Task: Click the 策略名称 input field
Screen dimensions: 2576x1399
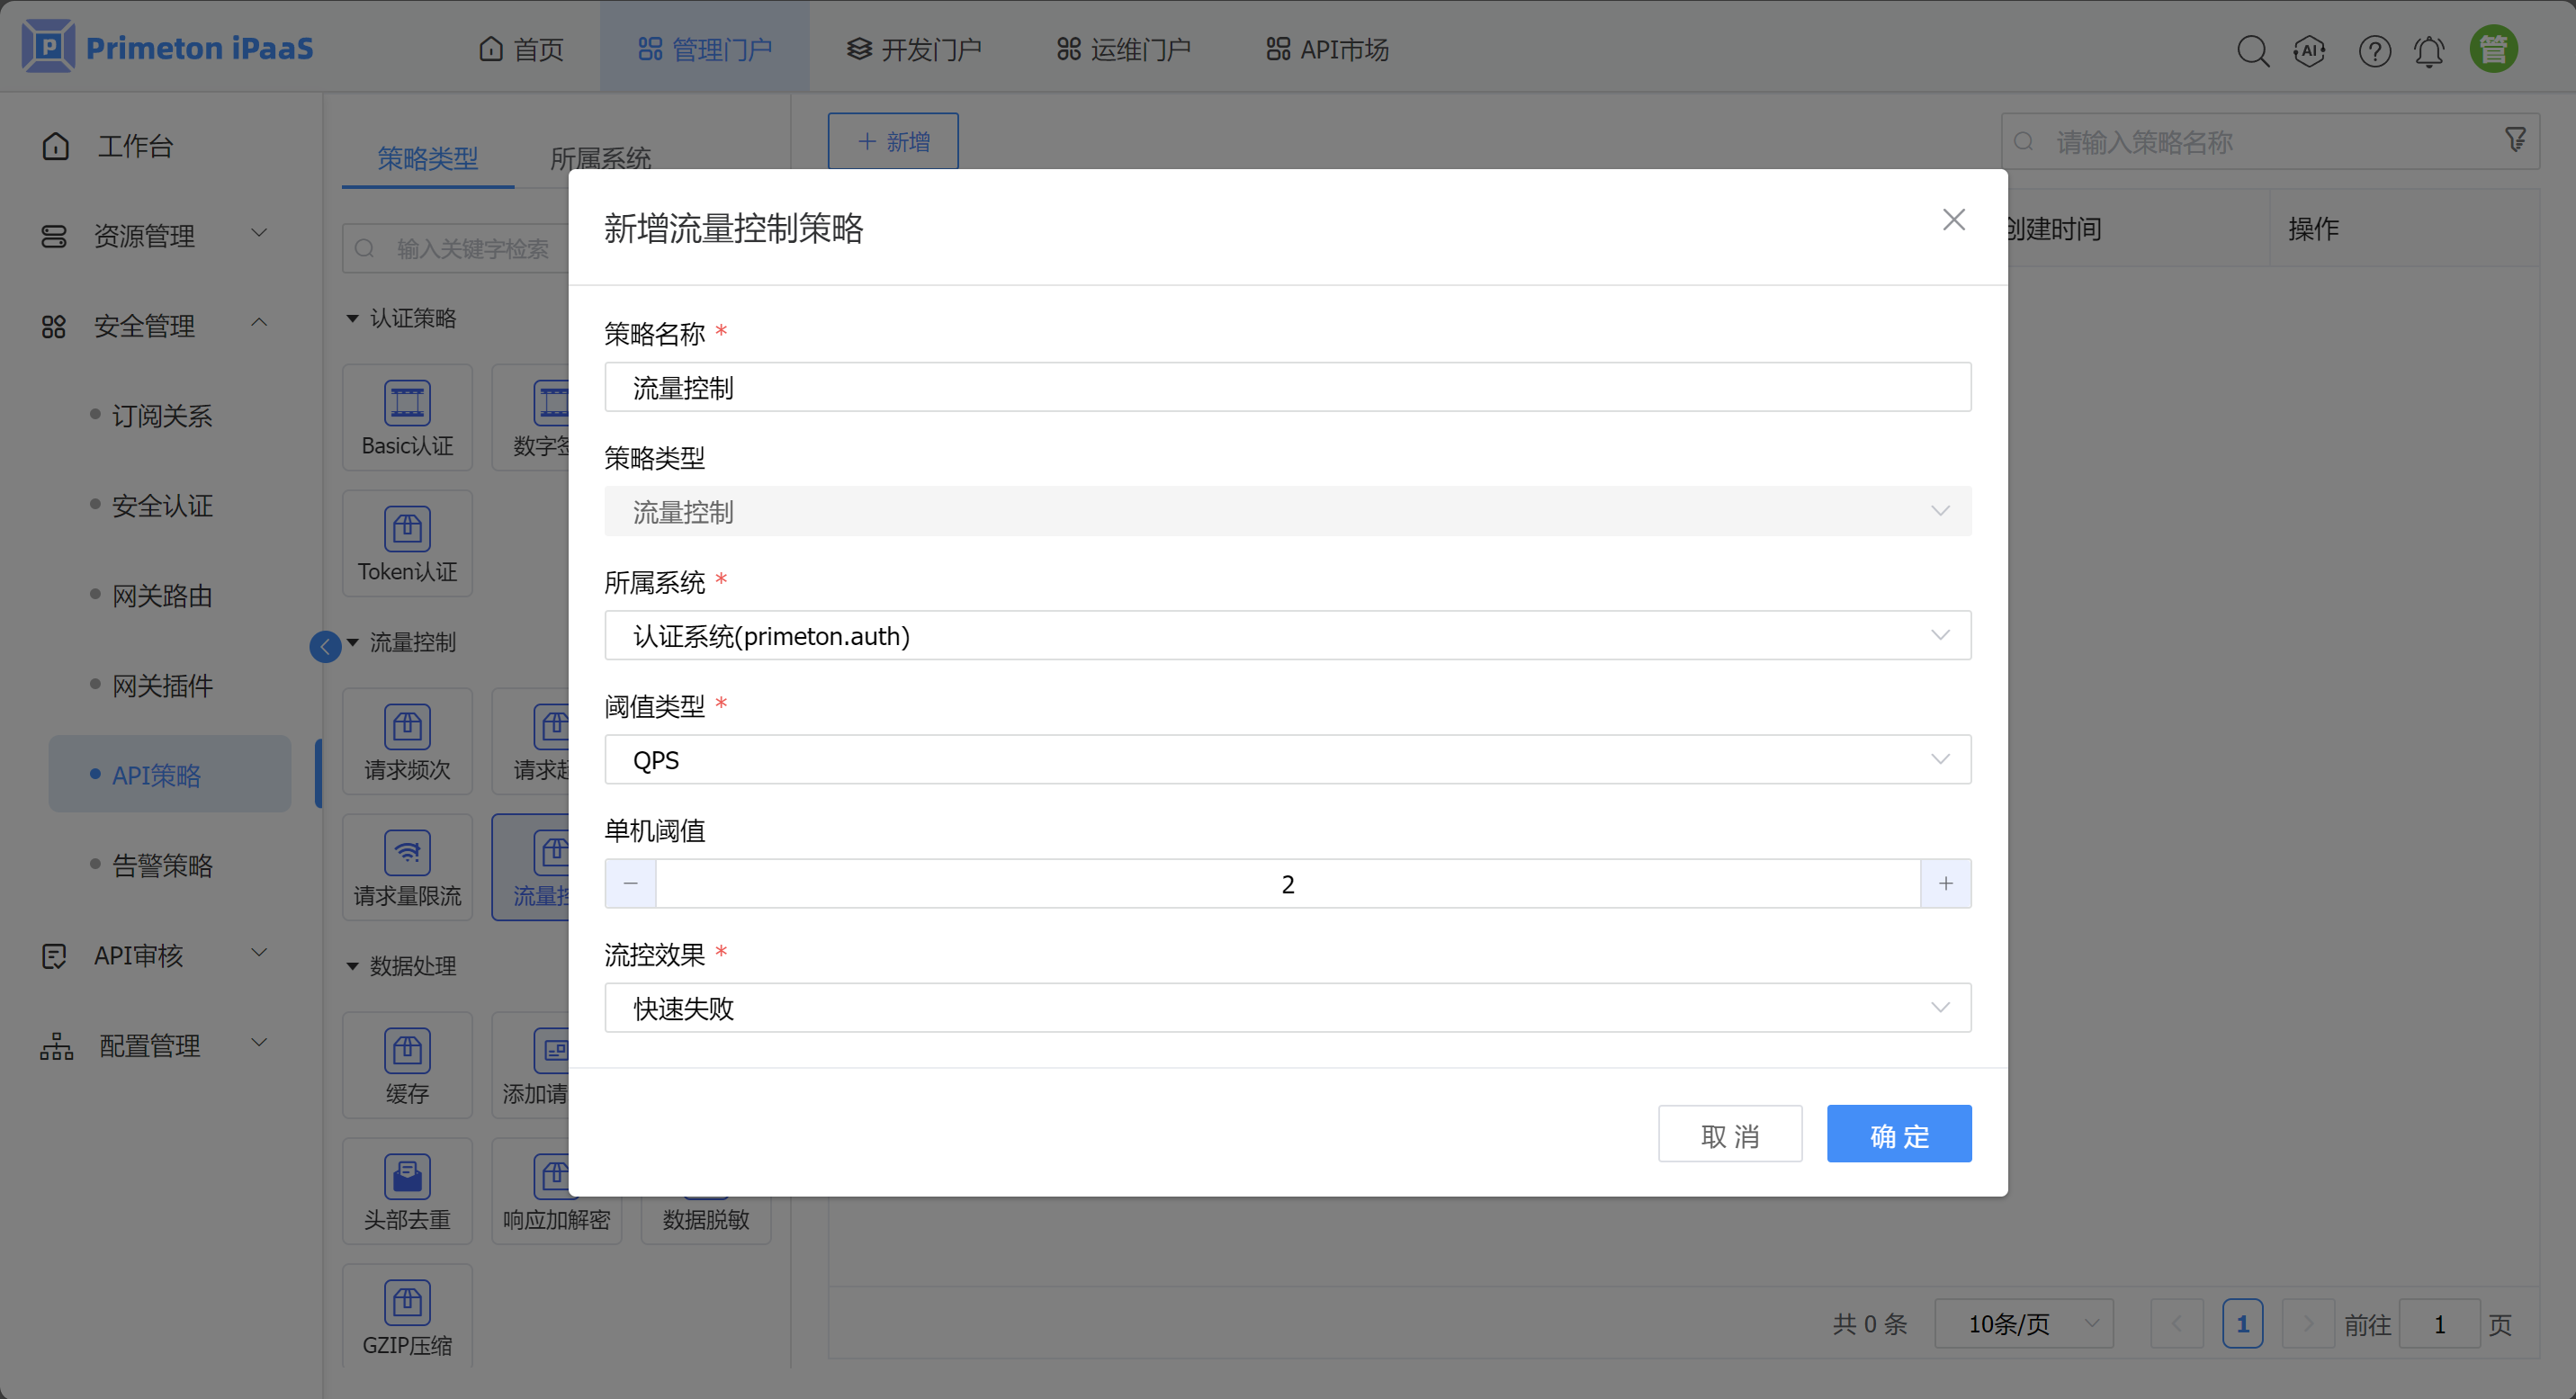Action: (1287, 387)
